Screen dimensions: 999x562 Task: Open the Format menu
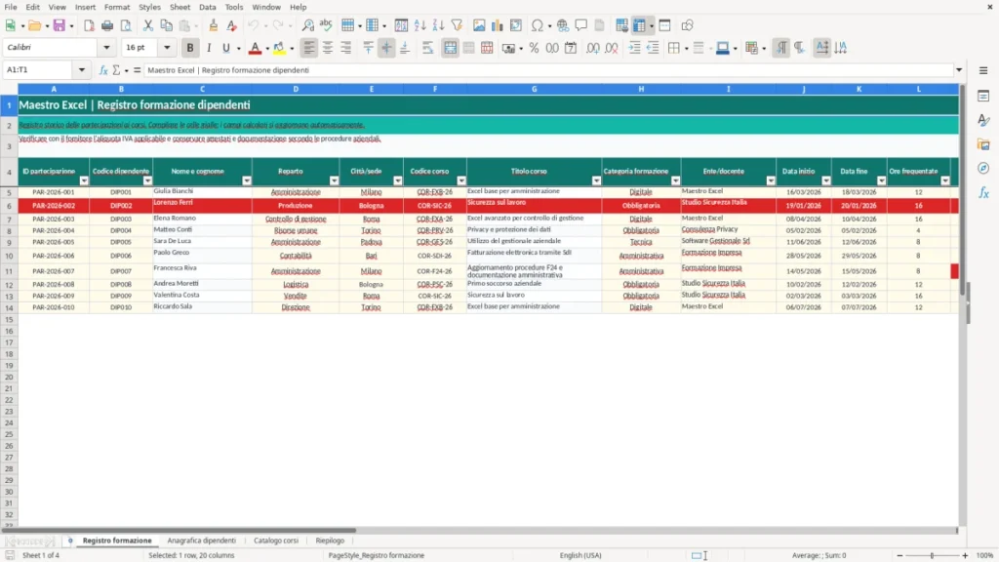117,7
